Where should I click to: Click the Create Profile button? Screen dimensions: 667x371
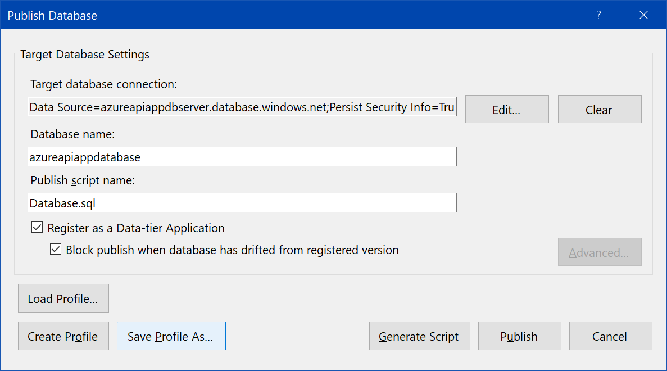tap(63, 336)
